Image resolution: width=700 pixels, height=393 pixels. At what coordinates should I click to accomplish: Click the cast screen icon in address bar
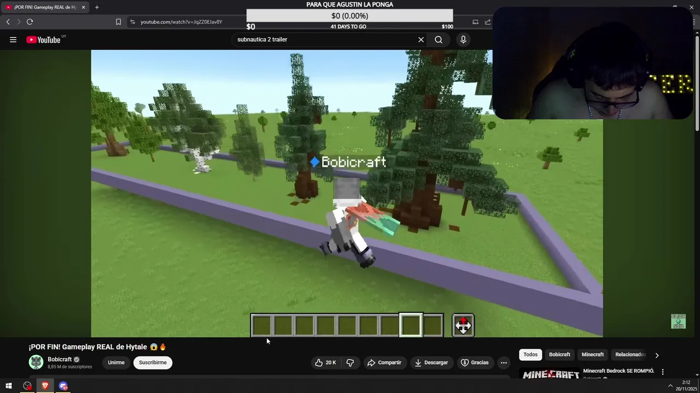pyautogui.click(x=475, y=22)
